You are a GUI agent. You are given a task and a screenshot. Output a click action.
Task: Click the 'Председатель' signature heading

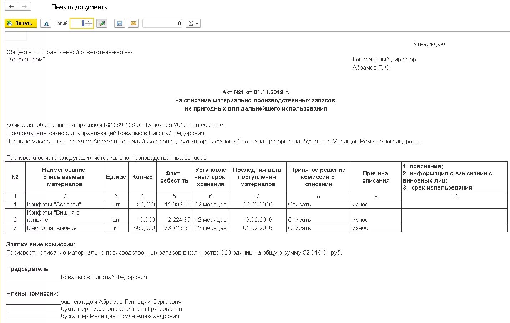click(27, 269)
